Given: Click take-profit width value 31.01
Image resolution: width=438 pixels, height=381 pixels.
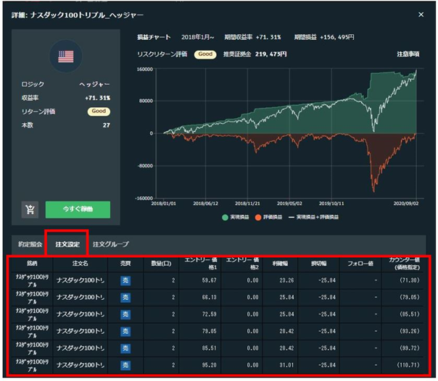Looking at the screenshot, I should (286, 365).
